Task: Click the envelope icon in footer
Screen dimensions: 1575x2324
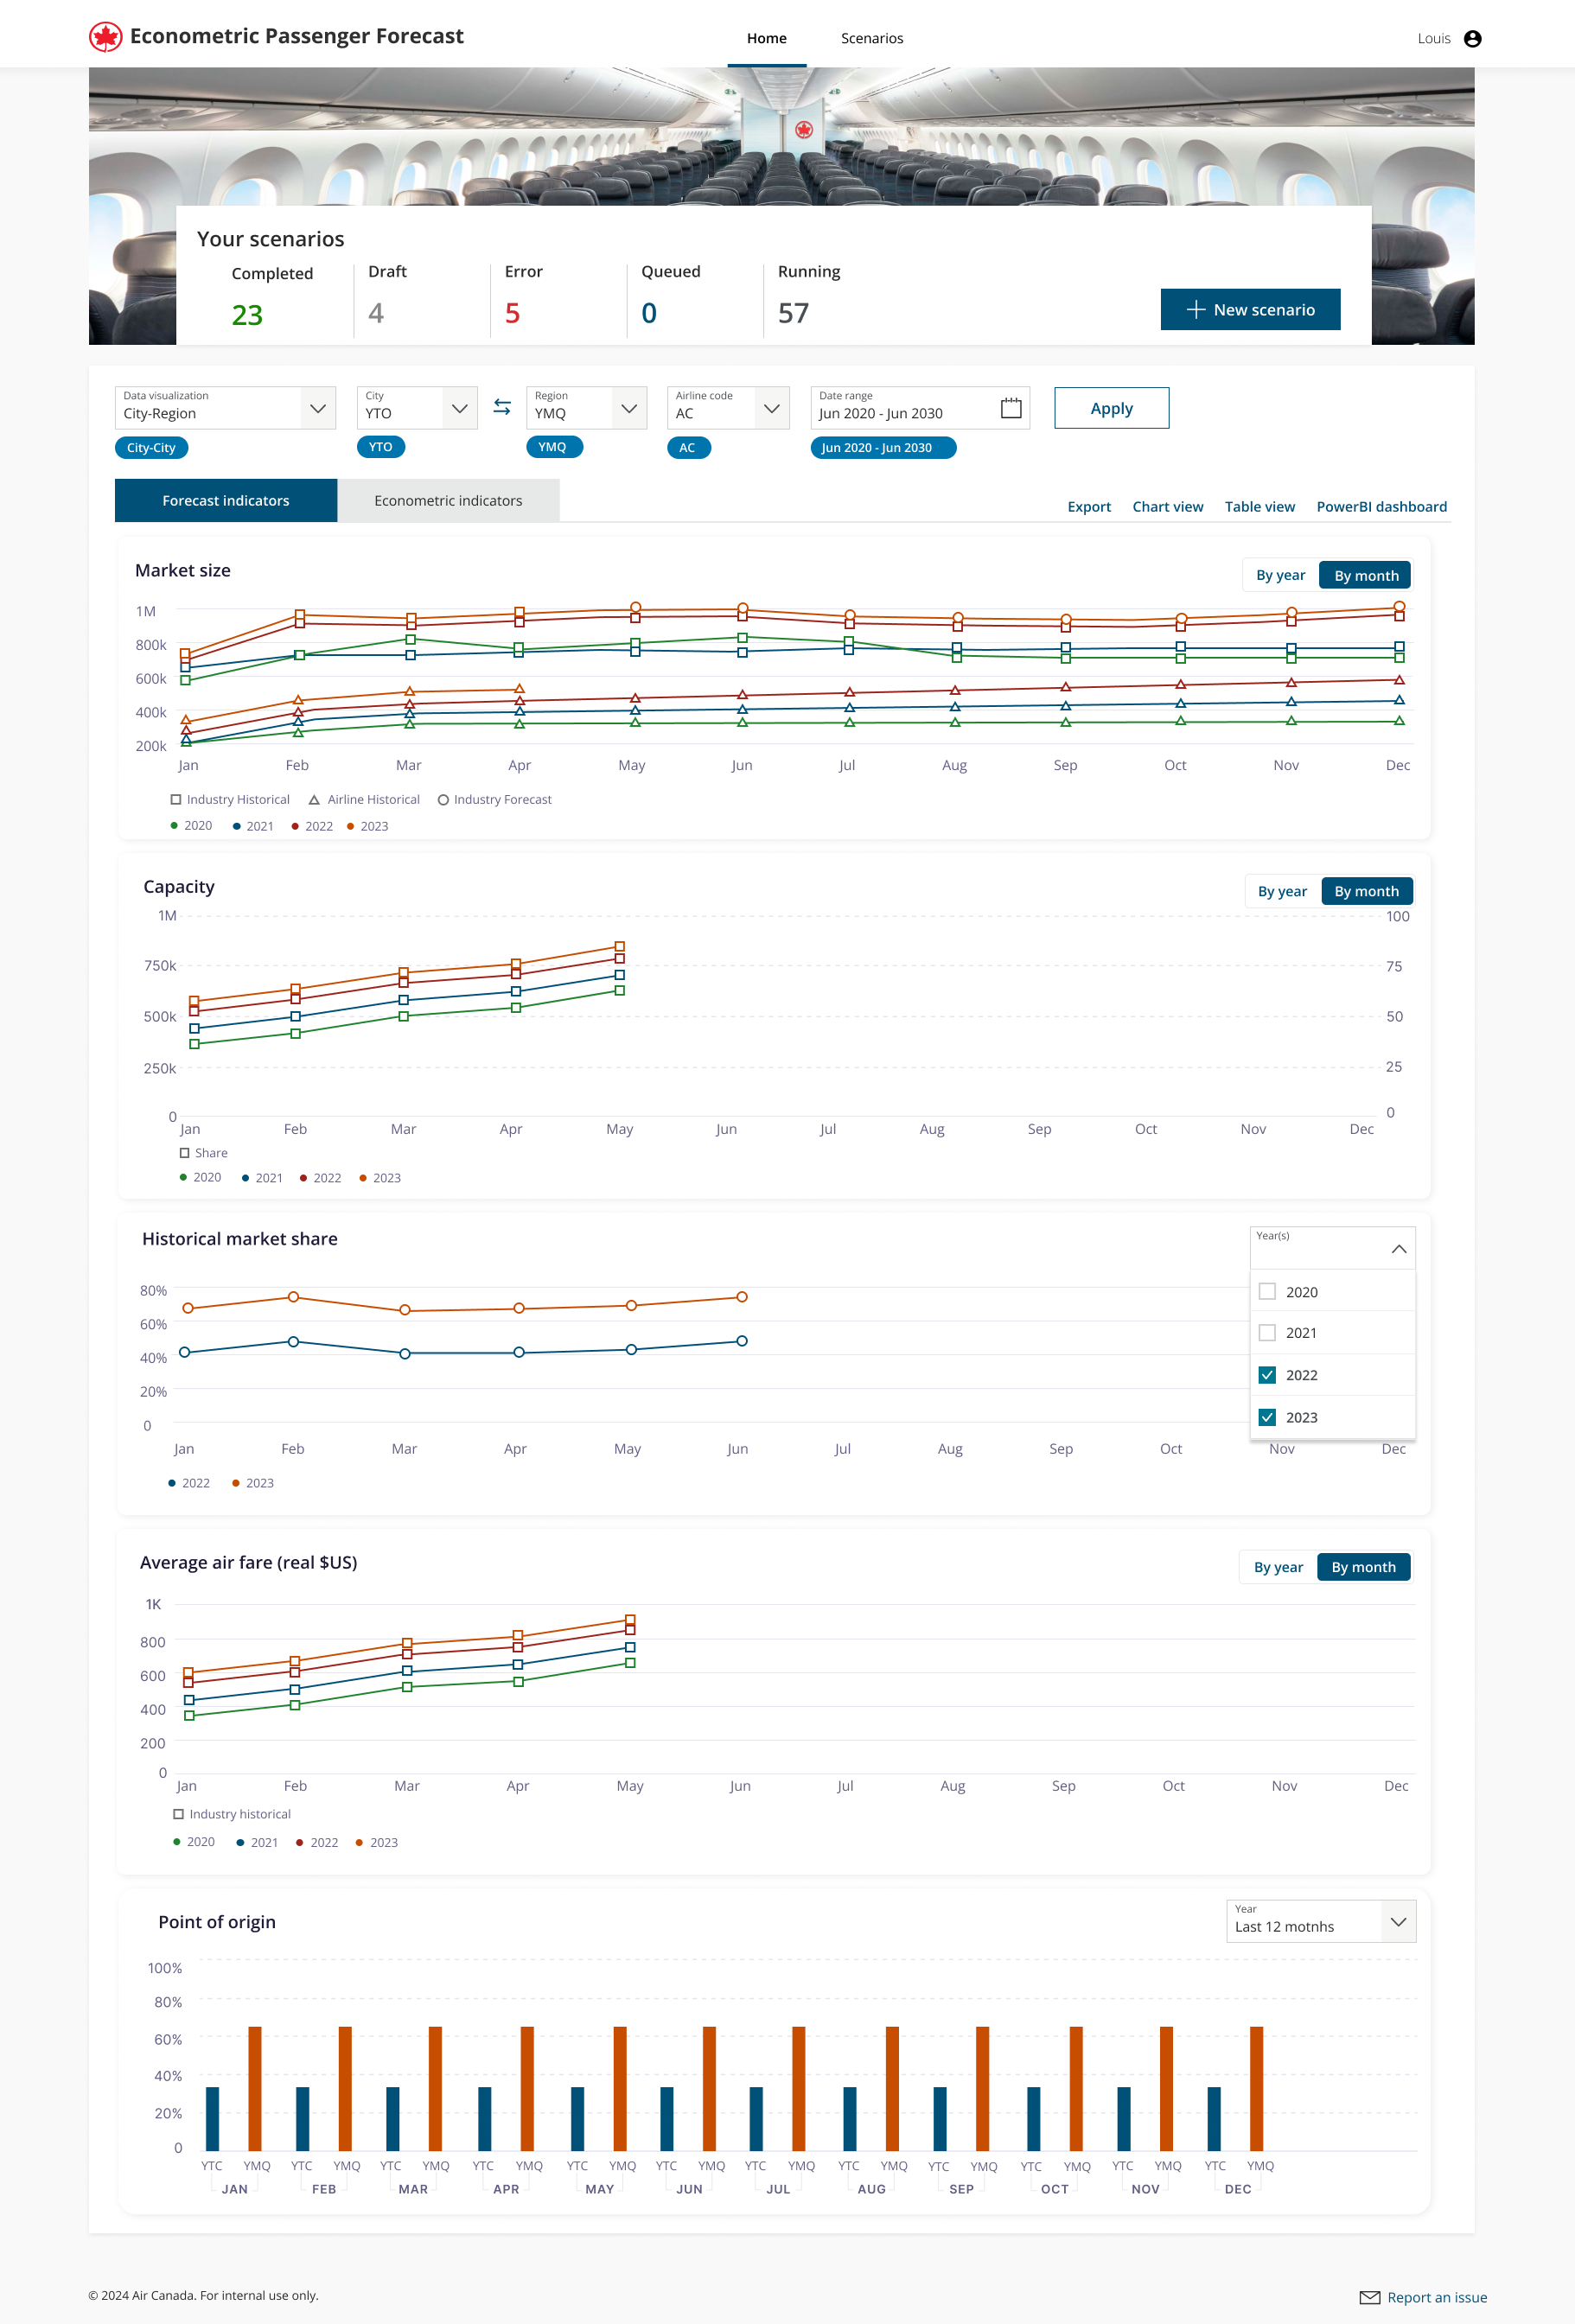Action: click(x=1369, y=2297)
